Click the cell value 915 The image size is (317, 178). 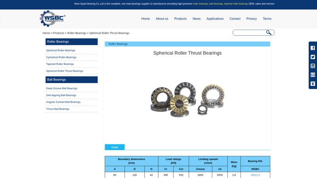click(x=181, y=175)
